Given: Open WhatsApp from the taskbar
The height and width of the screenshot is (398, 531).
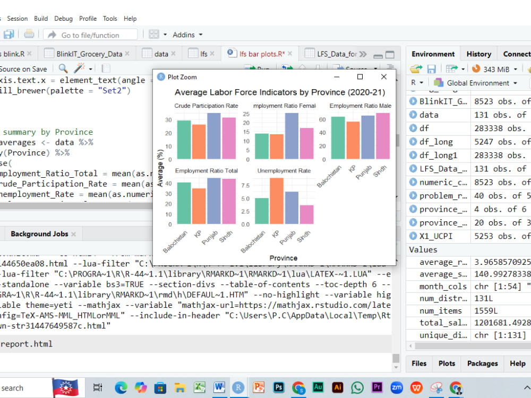Looking at the screenshot, I should pos(357,387).
